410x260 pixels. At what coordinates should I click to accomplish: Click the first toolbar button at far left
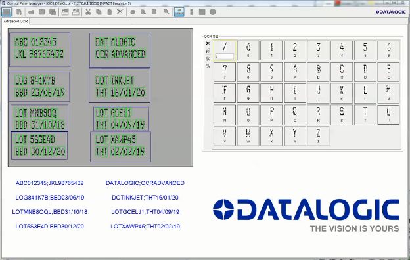[x=7, y=12]
